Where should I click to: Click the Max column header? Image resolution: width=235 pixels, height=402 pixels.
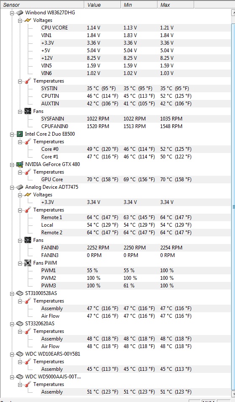click(x=176, y=5)
